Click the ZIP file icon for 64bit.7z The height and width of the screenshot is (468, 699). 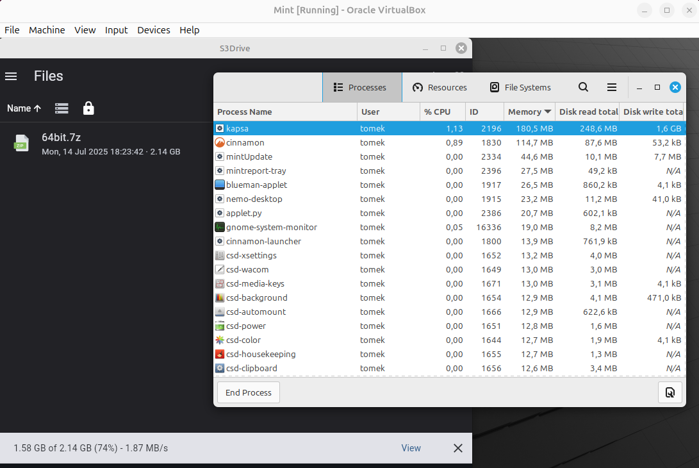click(x=21, y=143)
